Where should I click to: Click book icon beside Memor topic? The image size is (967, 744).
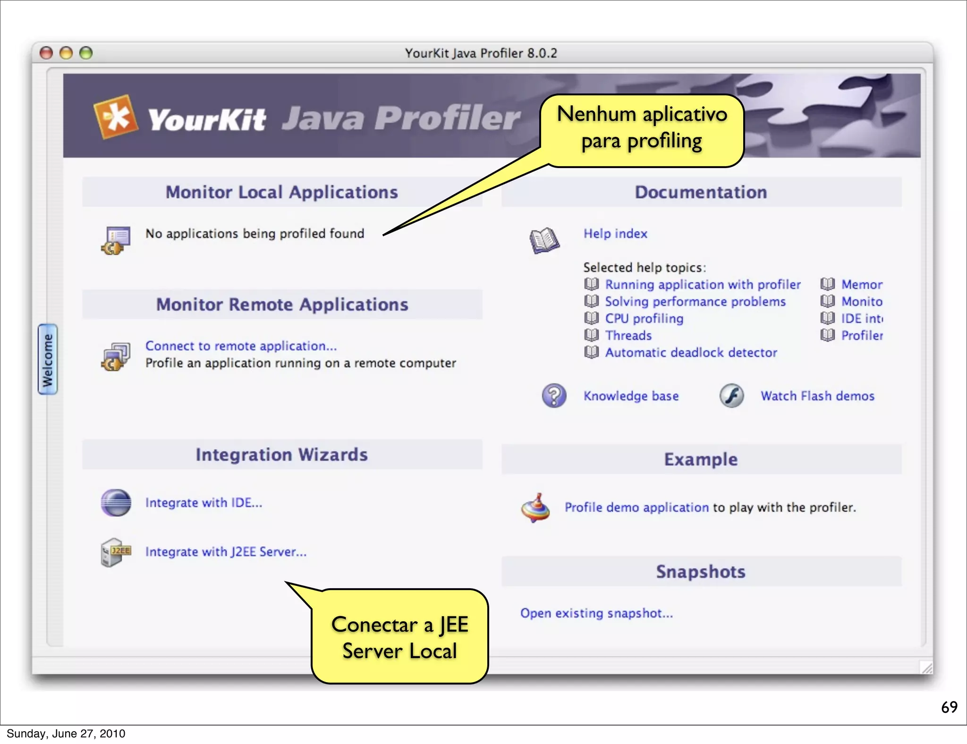(827, 284)
